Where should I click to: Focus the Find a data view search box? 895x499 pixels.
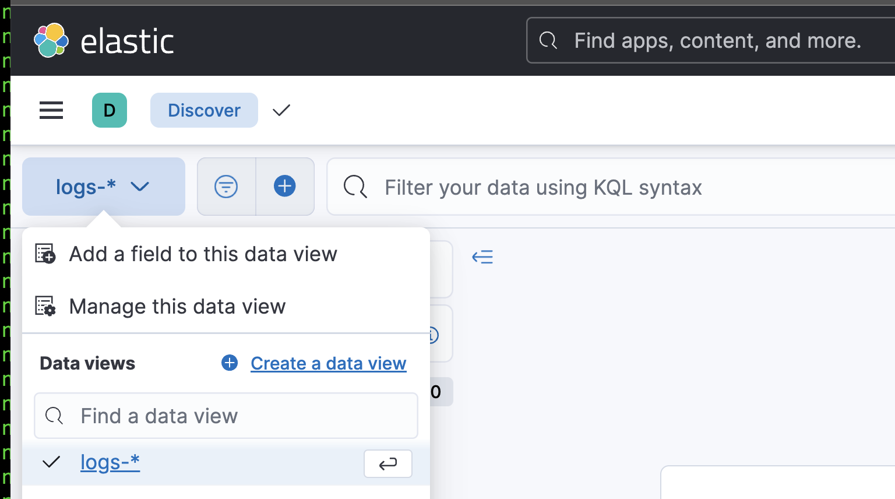(x=226, y=416)
